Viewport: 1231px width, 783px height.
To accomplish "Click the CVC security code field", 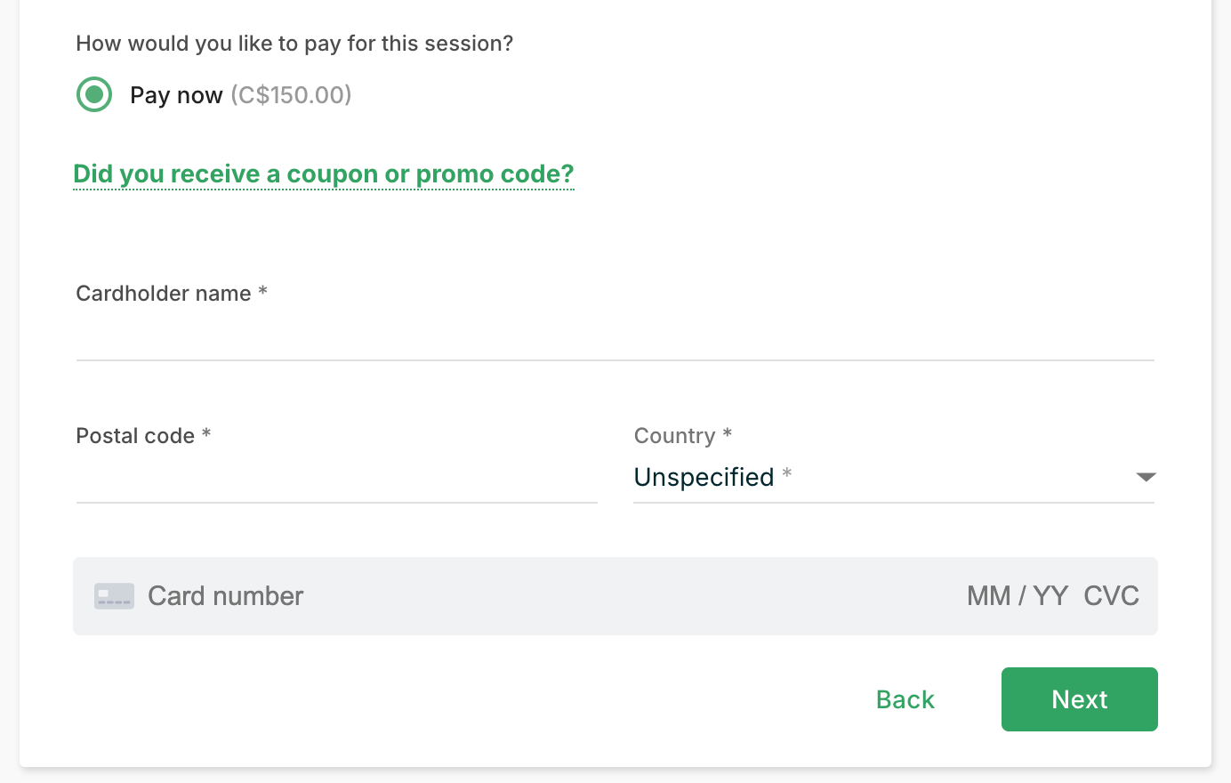I will (1112, 596).
